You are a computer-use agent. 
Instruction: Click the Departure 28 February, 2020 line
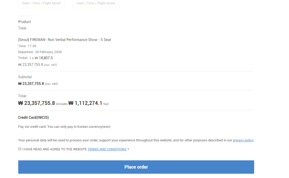point(40,52)
